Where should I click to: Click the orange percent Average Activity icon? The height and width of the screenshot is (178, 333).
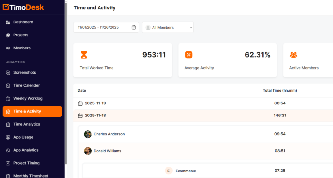pyautogui.click(x=189, y=55)
